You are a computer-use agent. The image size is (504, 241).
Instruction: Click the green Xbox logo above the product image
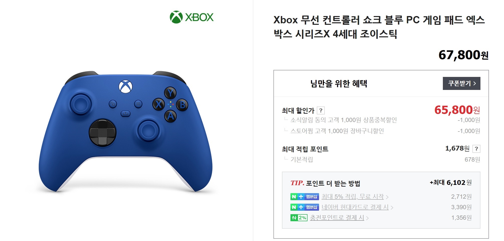coord(192,17)
